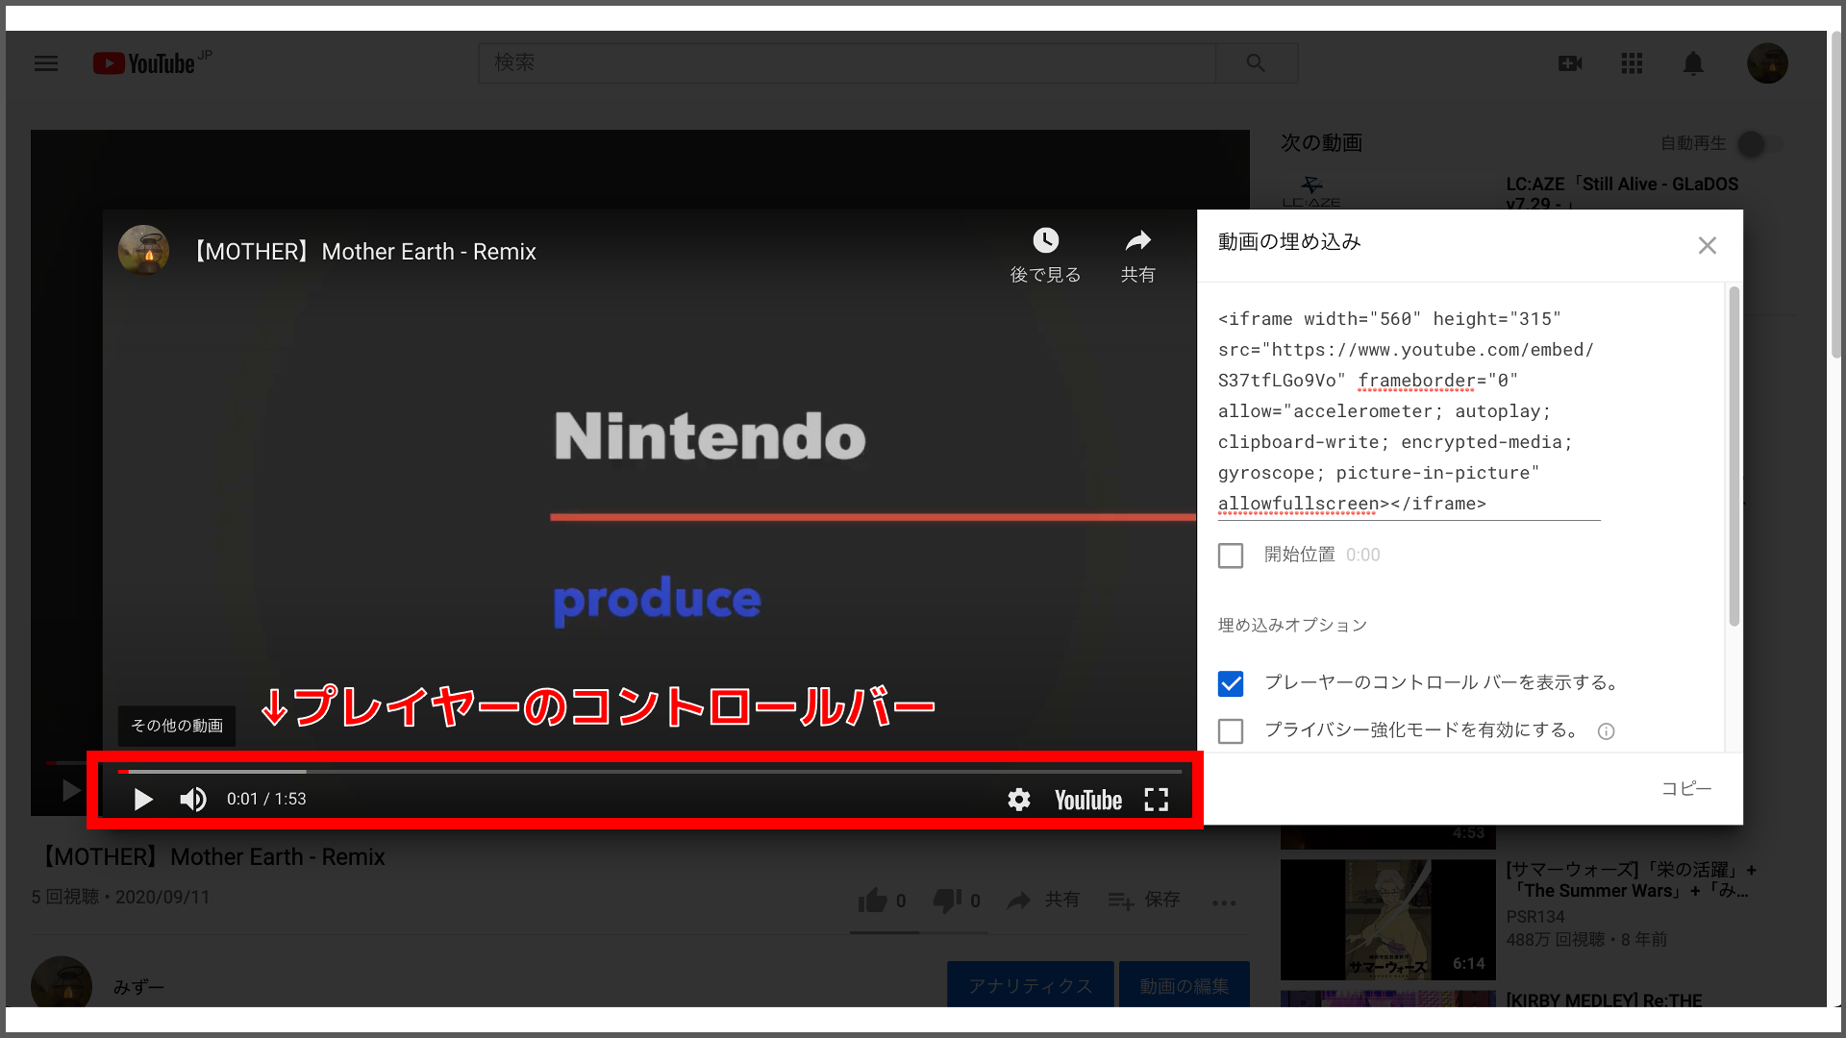Click the 次の動画 heading

[1321, 143]
